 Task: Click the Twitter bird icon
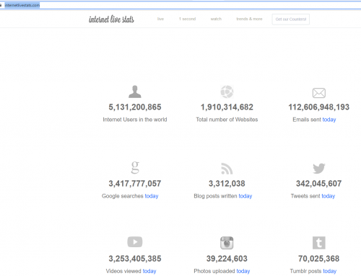click(319, 169)
